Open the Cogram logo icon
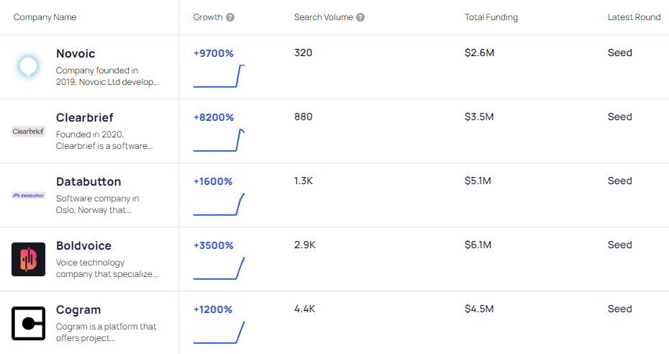 28,323
